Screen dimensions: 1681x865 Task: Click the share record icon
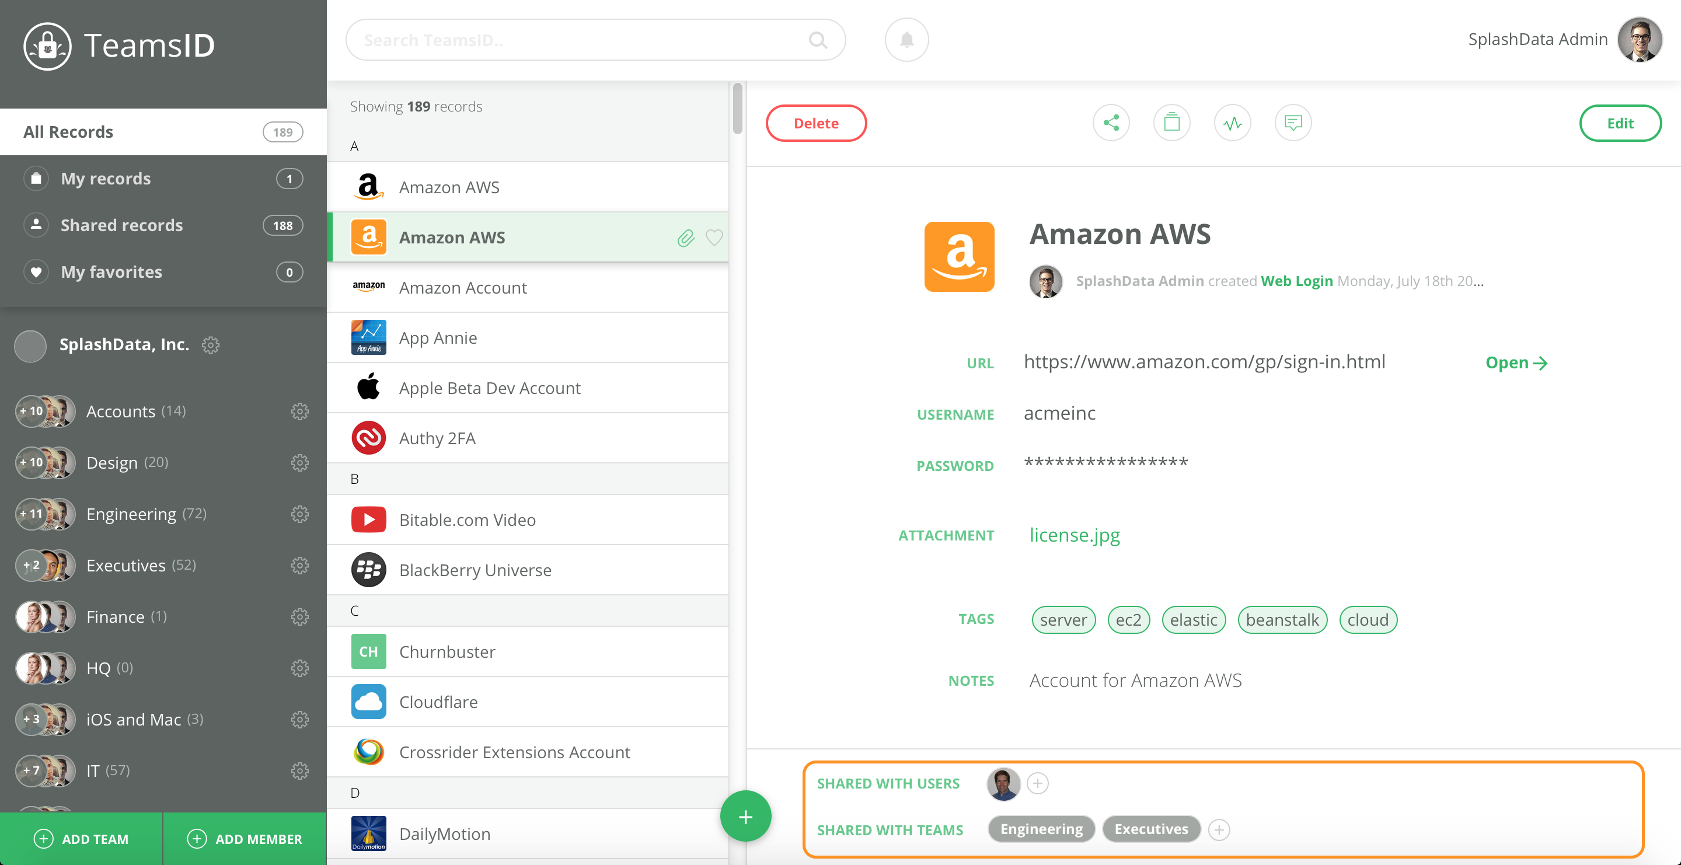(1111, 123)
